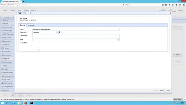This screenshot has width=186, height=105.
Task: Open Reports in the domain sidebar
Action: click(x=6, y=24)
